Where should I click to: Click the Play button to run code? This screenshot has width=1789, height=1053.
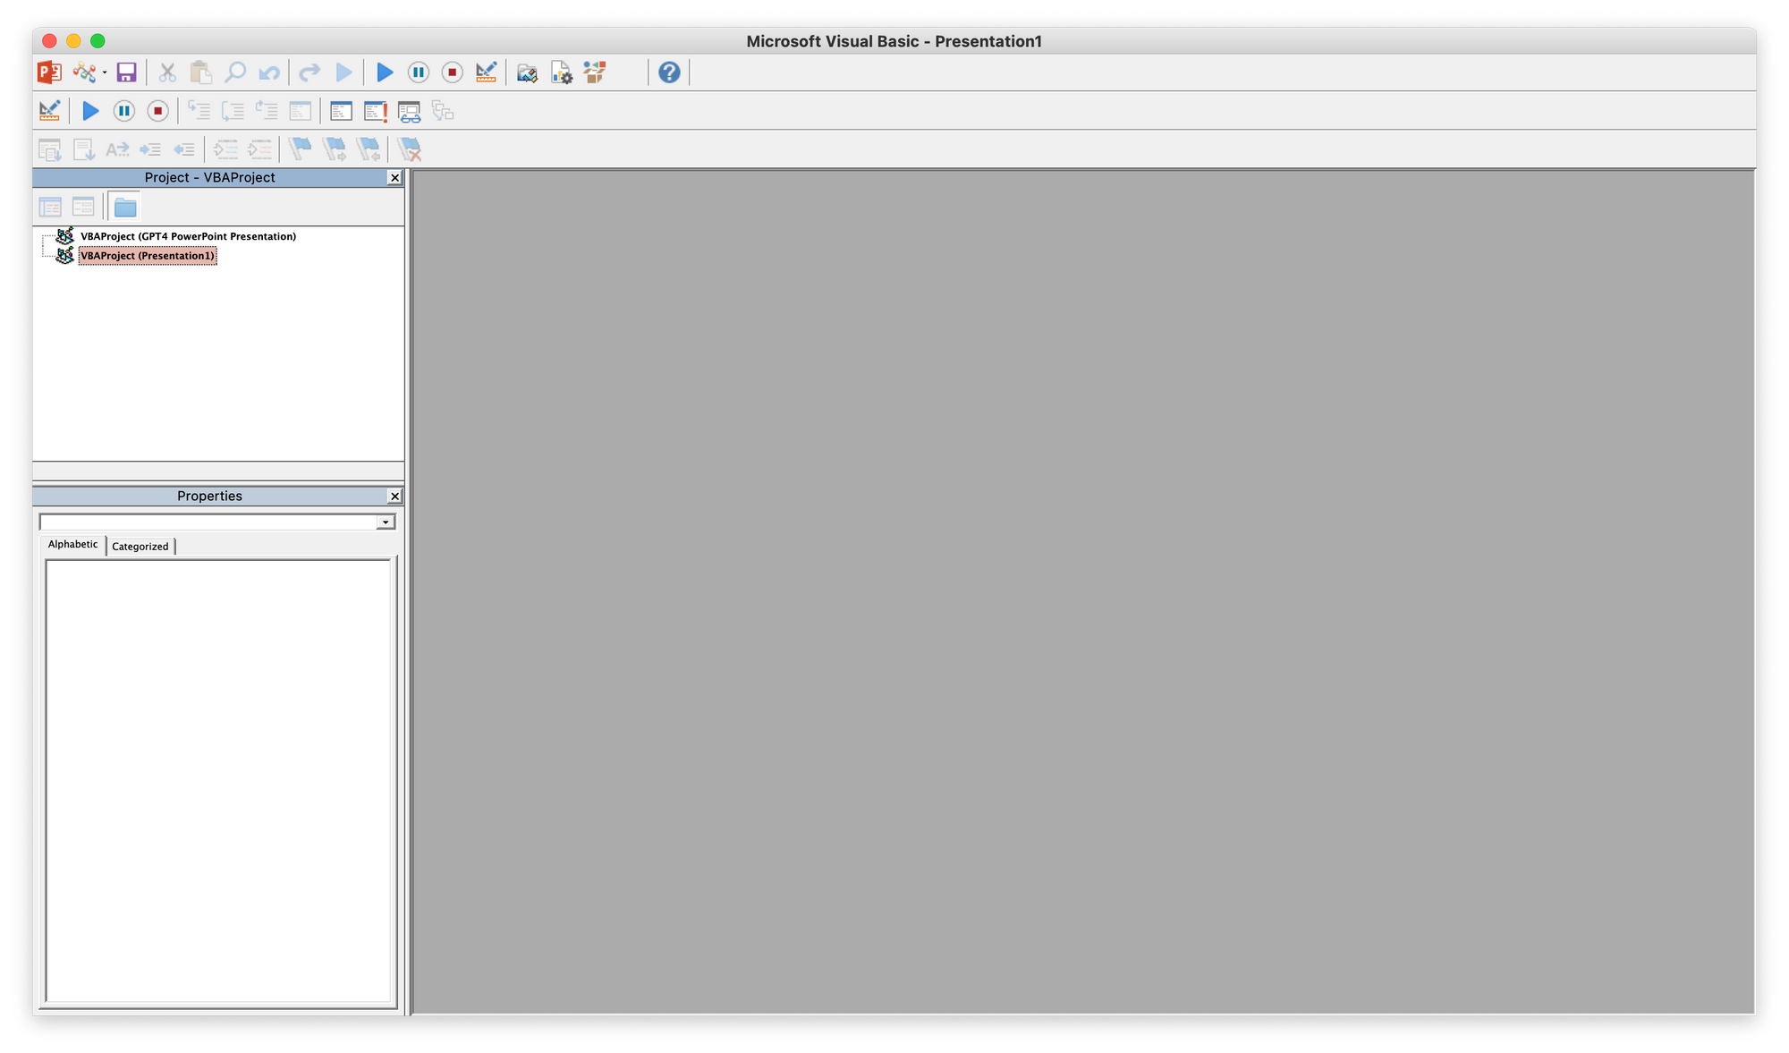pyautogui.click(x=385, y=72)
